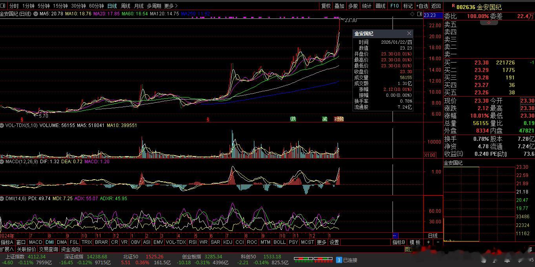535x267 pixels.
Task: Select the VOL-TDX indicator tab
Action: [176, 242]
